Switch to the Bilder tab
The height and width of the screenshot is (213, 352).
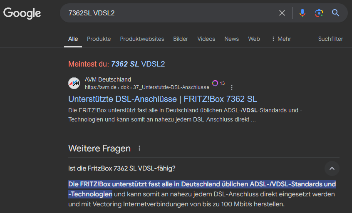181,39
